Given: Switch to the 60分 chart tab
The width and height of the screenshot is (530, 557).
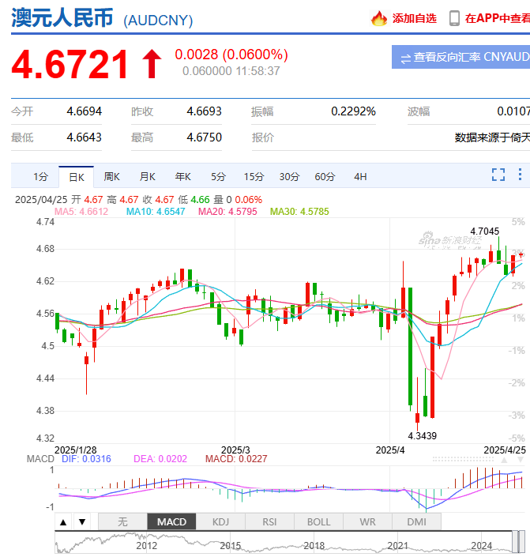Looking at the screenshot, I should (x=325, y=176).
